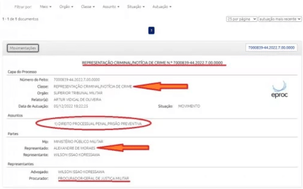Open the Classe filter menu
The height and width of the screenshot is (189, 303).
click(x=88, y=7)
